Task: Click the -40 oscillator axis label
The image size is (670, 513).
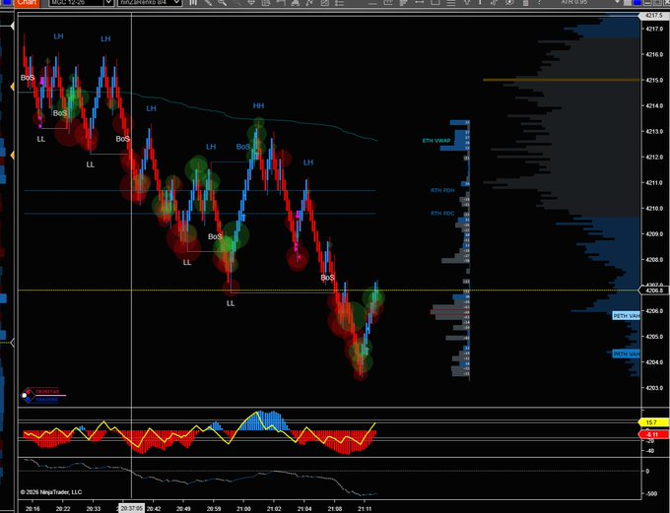Action: (649, 451)
